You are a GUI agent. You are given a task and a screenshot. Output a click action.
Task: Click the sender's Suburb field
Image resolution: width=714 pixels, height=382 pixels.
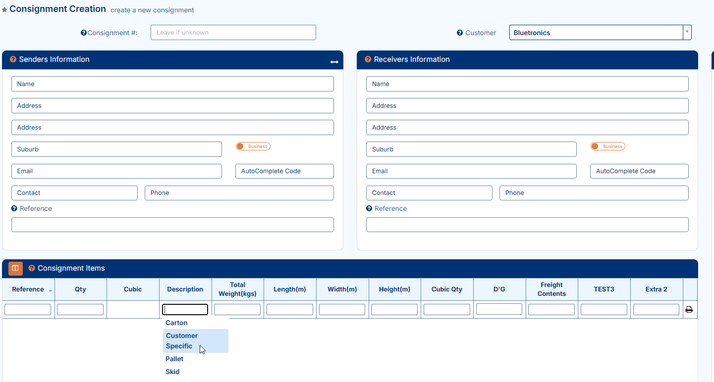click(x=116, y=149)
